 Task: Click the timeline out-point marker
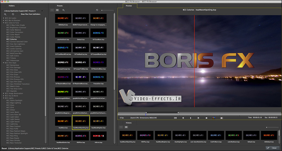[x=178, y=113]
